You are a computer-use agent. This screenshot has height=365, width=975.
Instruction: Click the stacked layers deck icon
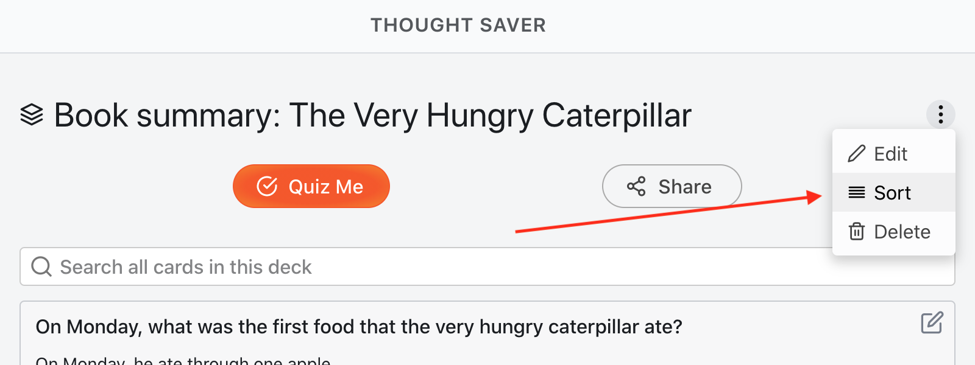32,114
